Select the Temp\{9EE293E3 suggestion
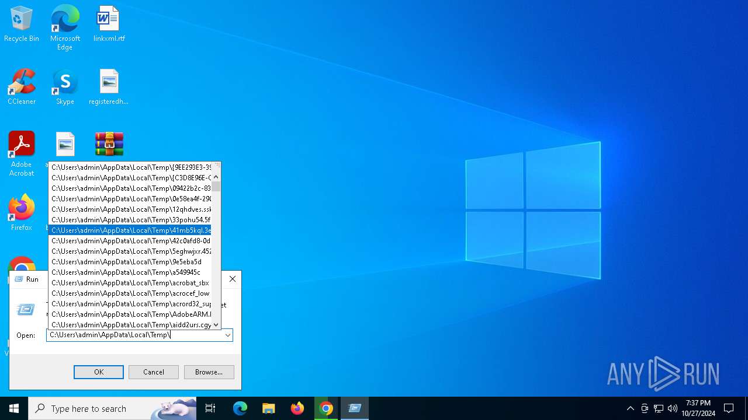The height and width of the screenshot is (420, 748). click(130, 167)
